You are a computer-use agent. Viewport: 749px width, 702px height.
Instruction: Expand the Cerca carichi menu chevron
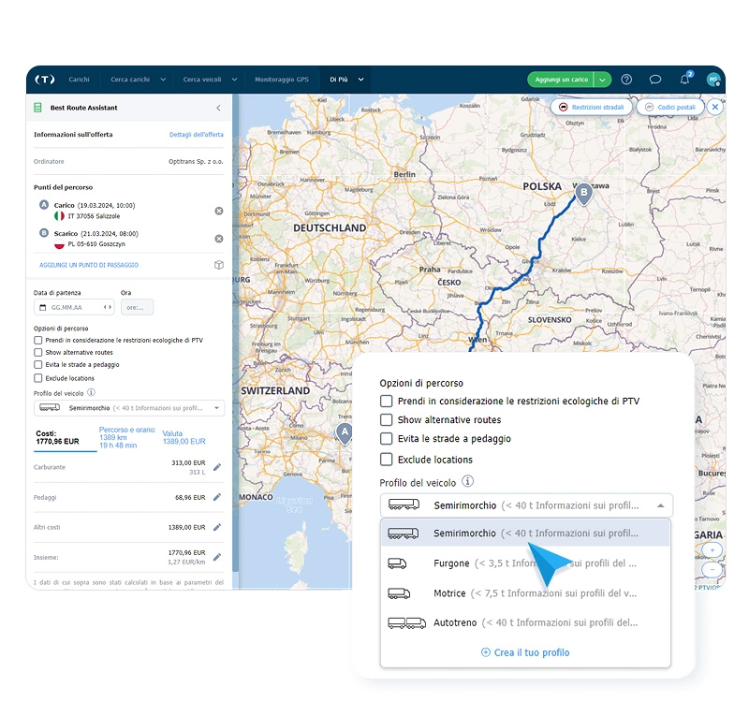(163, 80)
